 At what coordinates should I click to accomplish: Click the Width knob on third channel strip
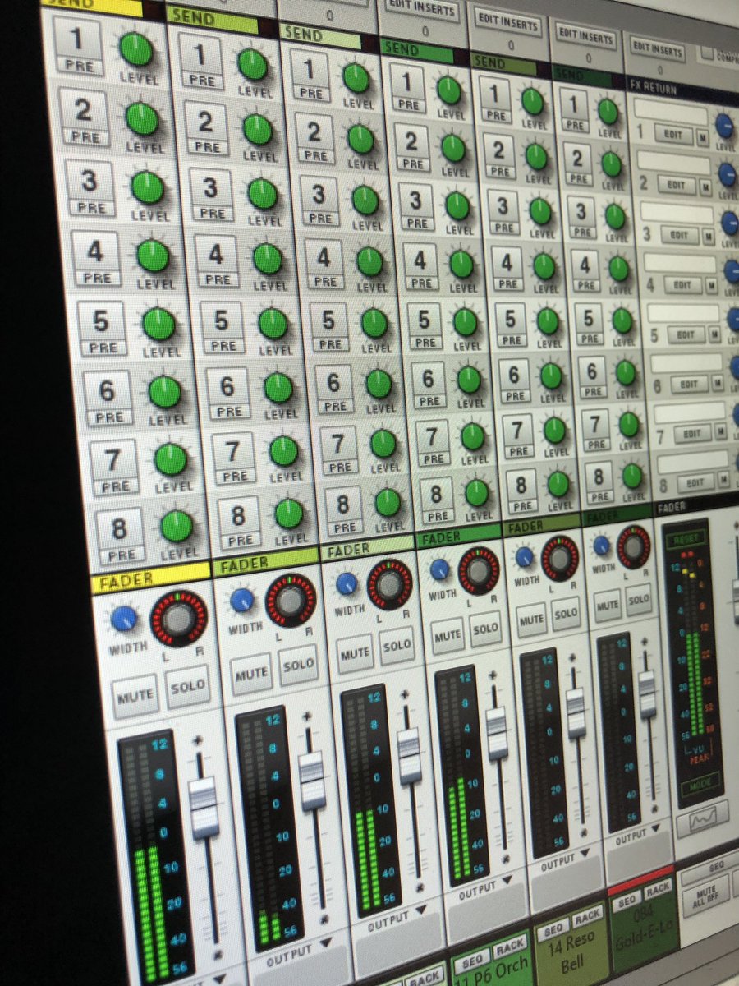pyautogui.click(x=347, y=583)
